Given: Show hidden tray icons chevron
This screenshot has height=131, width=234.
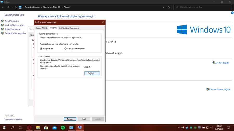Looking at the screenshot, I should (178, 128).
